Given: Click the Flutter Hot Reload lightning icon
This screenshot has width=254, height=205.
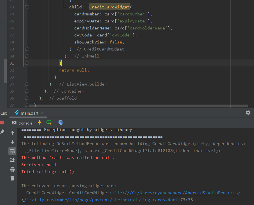Looking at the screenshot, I should 39,122.
